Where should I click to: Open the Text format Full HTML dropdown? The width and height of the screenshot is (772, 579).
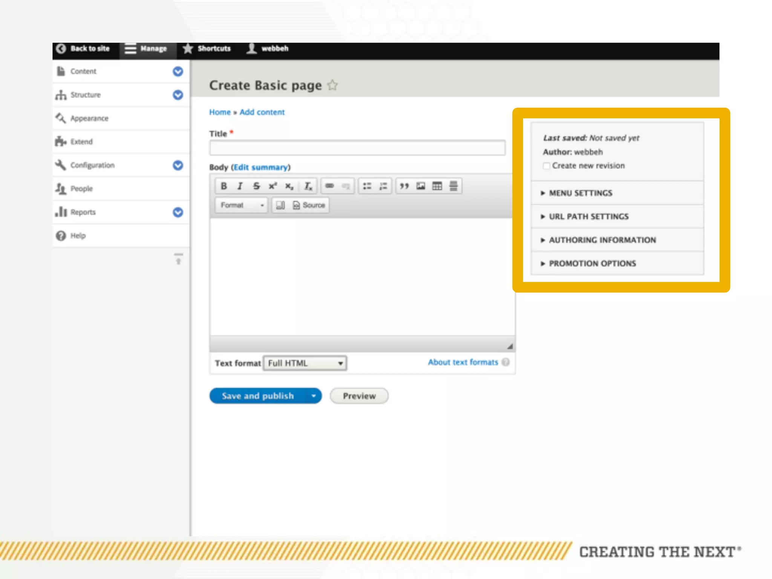[305, 363]
